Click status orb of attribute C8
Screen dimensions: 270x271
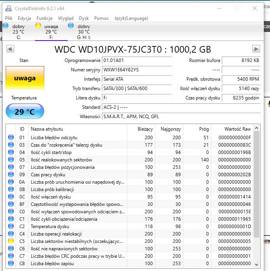pyautogui.click(x=11, y=263)
